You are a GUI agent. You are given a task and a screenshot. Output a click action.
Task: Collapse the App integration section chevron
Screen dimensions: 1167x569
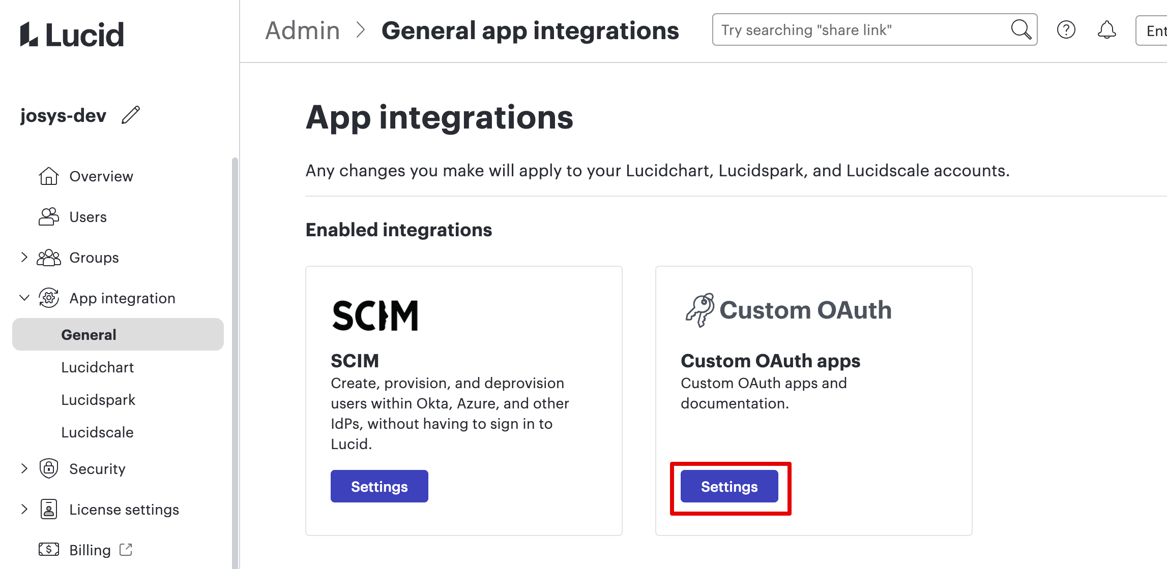(24, 298)
